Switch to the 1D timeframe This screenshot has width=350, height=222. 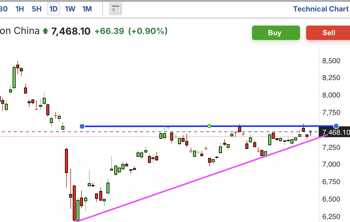(54, 9)
